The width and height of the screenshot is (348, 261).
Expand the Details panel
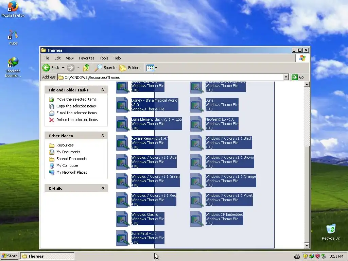(103, 188)
